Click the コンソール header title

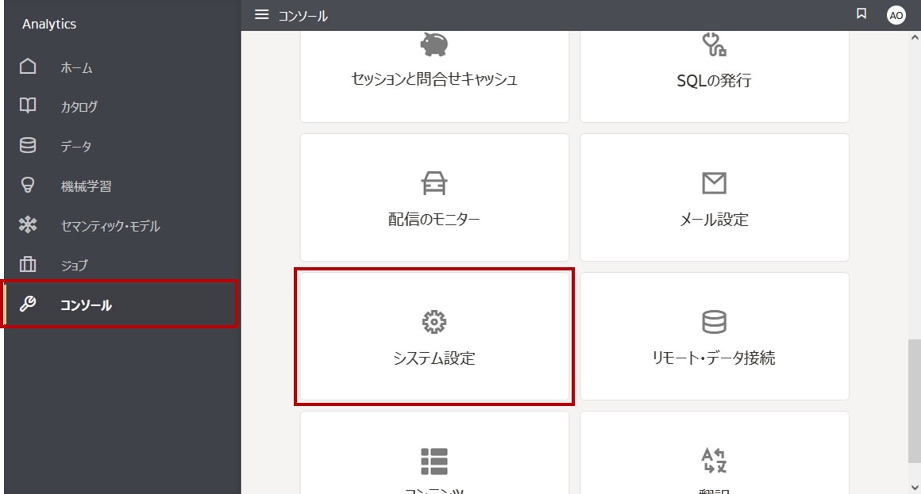(x=303, y=16)
